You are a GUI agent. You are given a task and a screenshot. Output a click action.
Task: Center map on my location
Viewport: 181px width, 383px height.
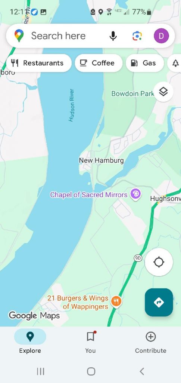[159, 262]
